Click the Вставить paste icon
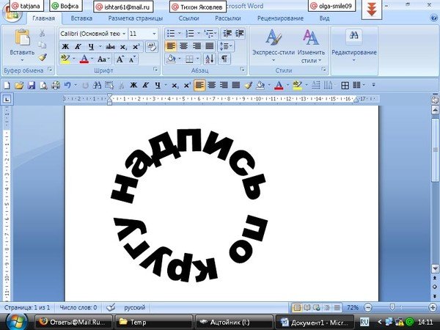Screen dimensions: 440x330 (x=22, y=39)
